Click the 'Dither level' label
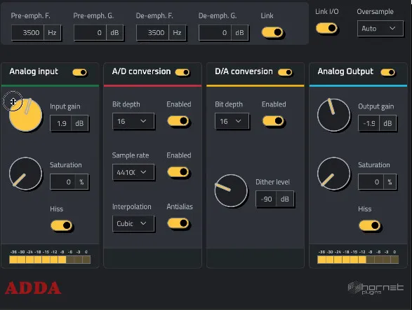The width and height of the screenshot is (412, 310). pos(272,182)
